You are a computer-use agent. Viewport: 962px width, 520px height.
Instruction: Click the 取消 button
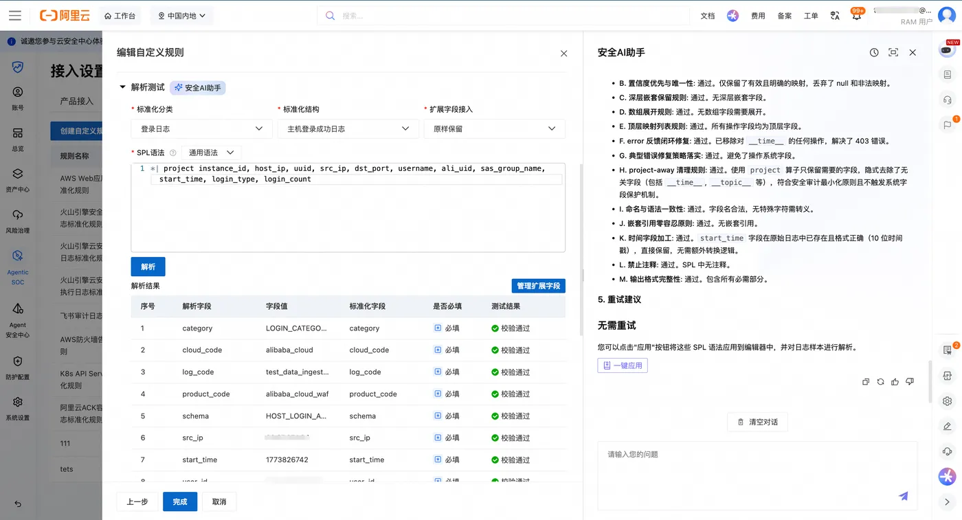pyautogui.click(x=219, y=501)
